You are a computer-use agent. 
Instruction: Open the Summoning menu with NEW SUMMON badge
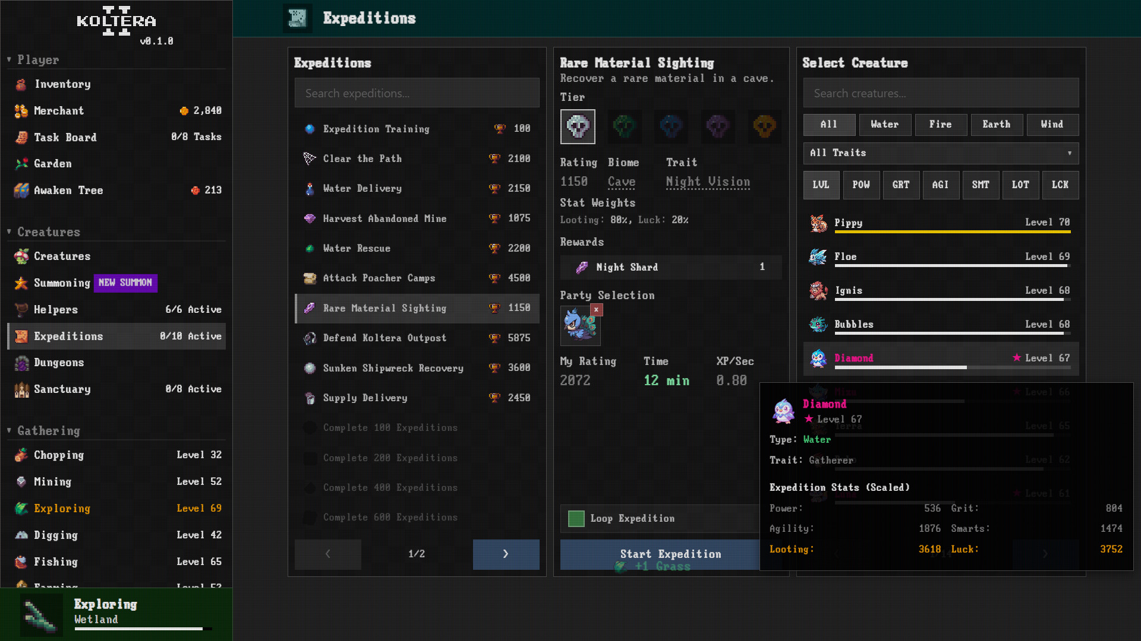(x=62, y=284)
